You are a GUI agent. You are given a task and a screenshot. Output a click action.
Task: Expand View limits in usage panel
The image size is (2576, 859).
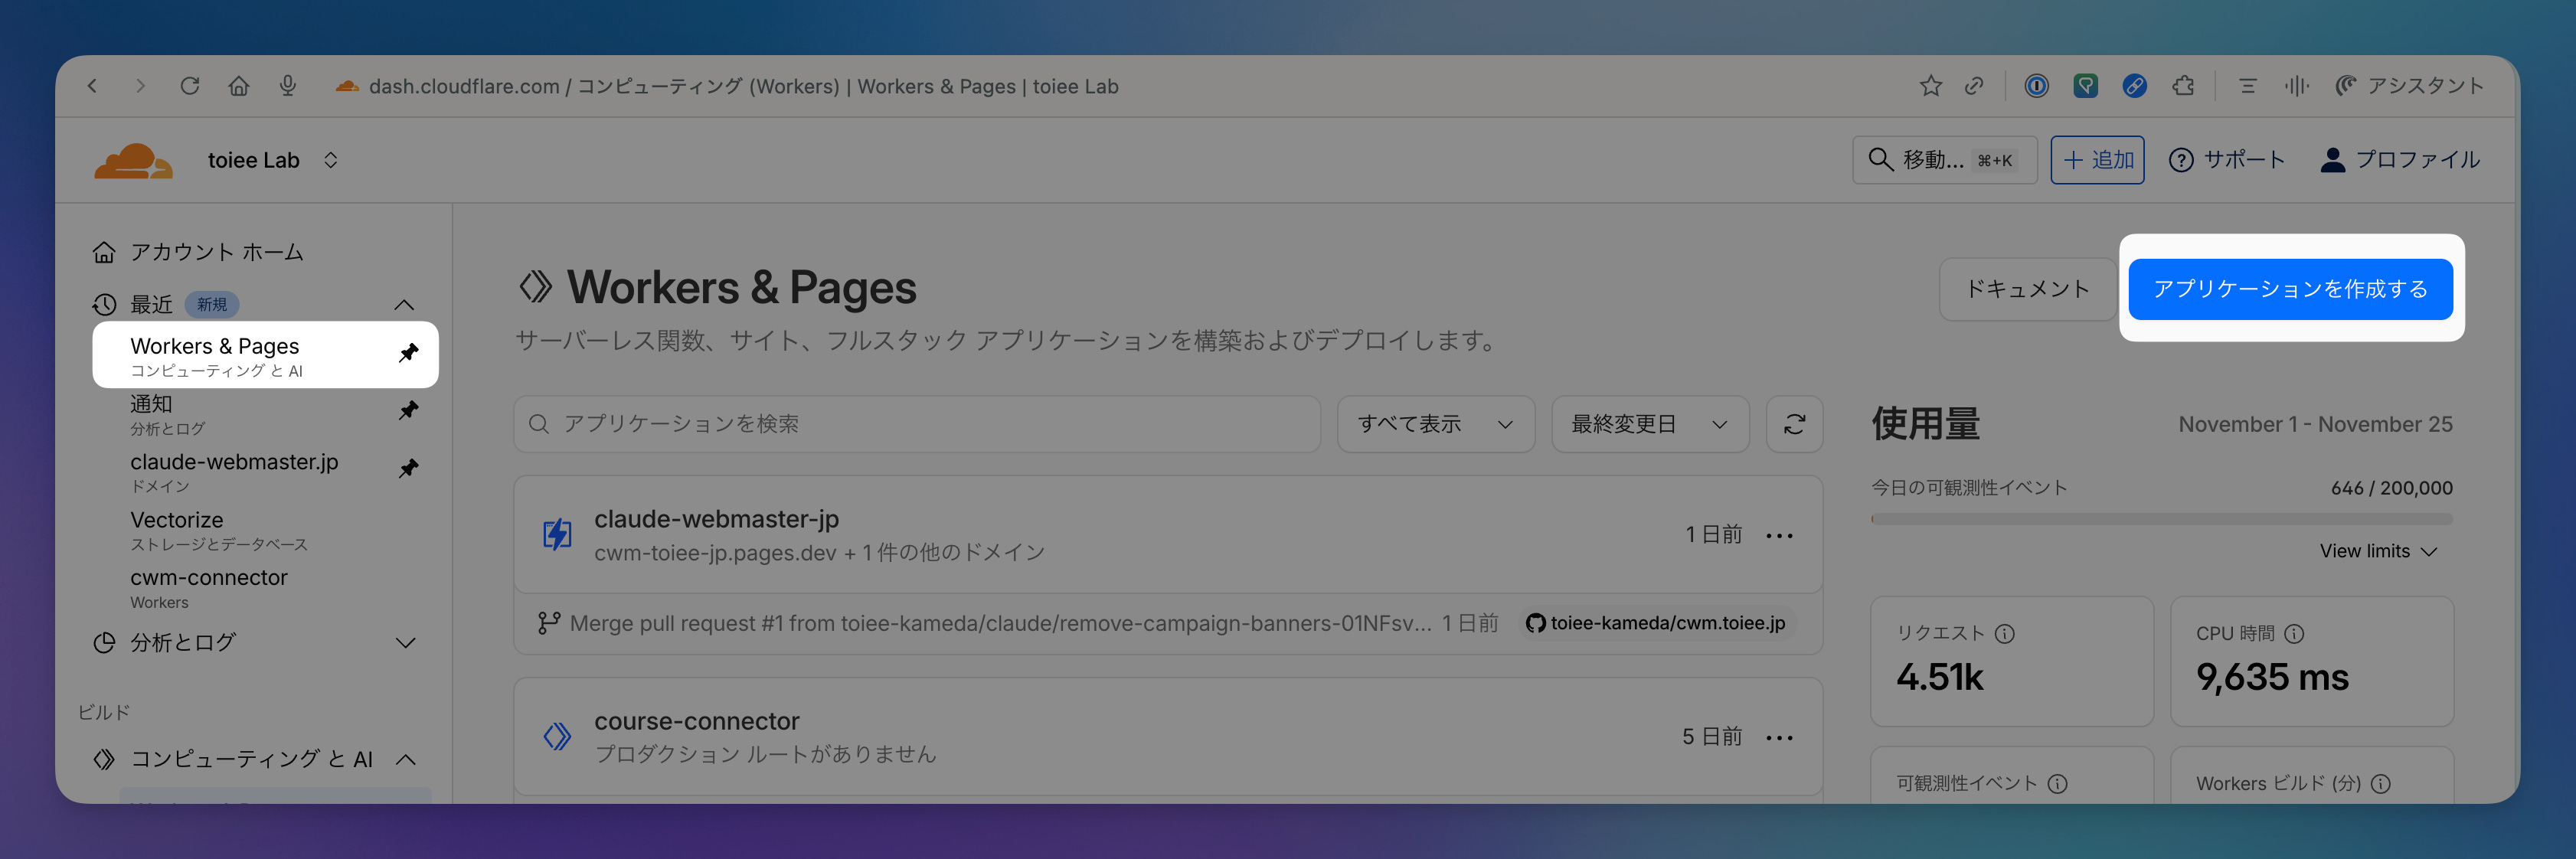[x=2377, y=552]
